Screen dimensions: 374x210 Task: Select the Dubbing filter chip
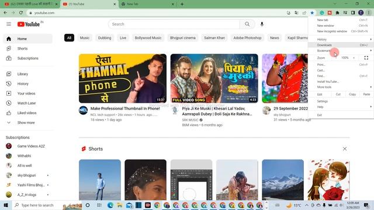click(105, 38)
